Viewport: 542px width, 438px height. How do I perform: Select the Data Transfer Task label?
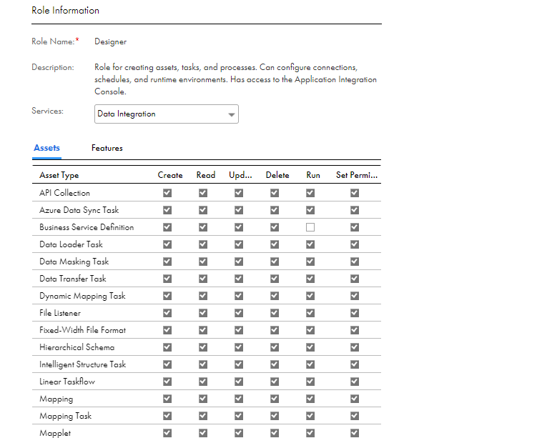click(x=73, y=279)
